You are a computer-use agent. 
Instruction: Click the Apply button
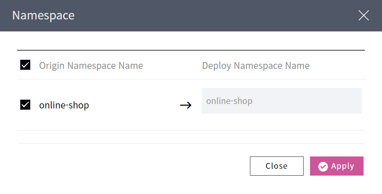tap(337, 166)
